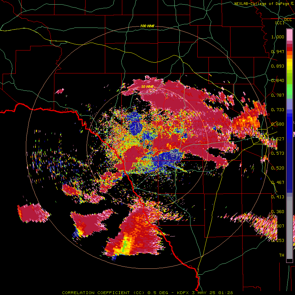
Task: Click the 0.627 legend value
Action: click(278, 139)
